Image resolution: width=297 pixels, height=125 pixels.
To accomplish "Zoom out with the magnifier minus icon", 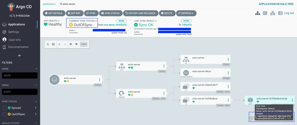I will pos(76,44).
